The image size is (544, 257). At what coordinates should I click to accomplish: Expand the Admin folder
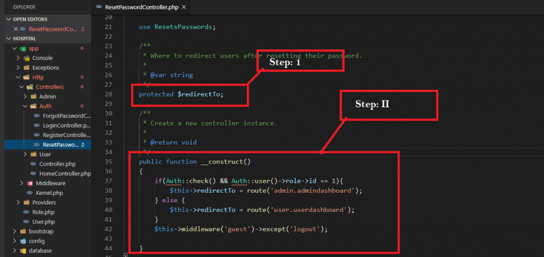pyautogui.click(x=25, y=97)
